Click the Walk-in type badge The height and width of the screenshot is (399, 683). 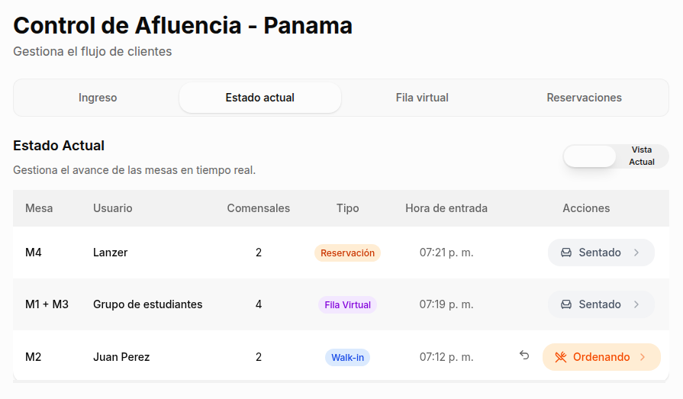347,357
